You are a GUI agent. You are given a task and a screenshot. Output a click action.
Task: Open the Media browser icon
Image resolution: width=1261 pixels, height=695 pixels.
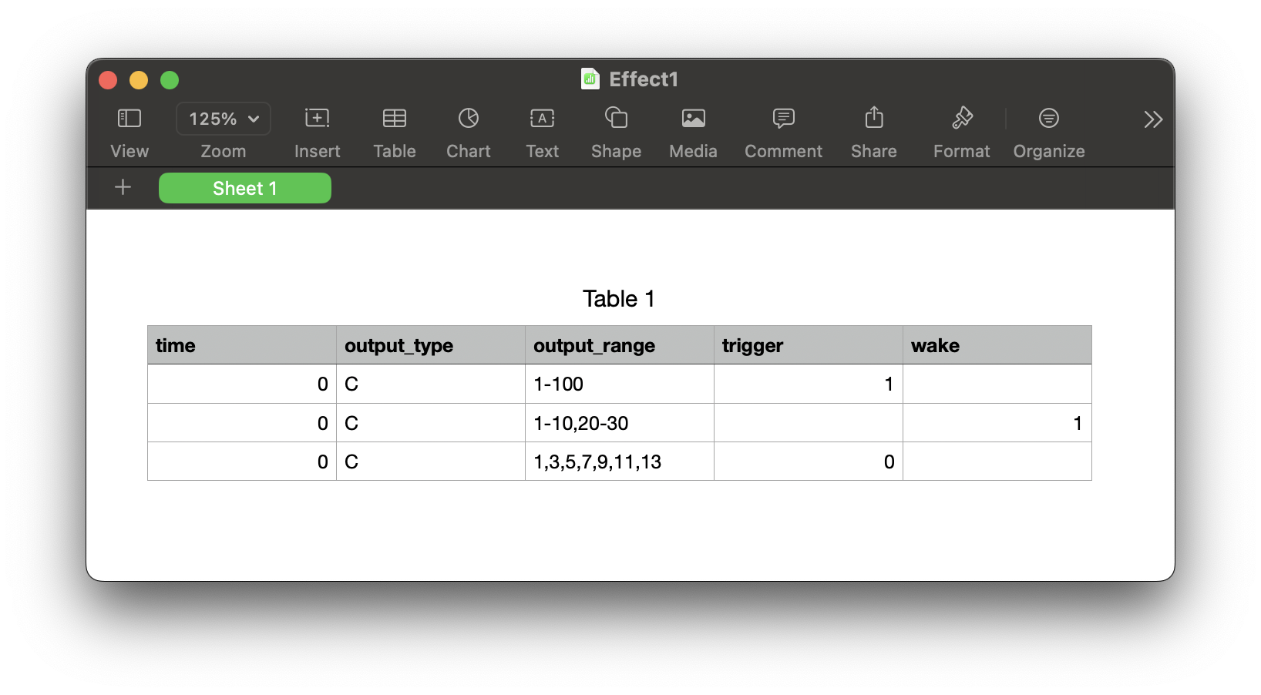[x=692, y=131]
